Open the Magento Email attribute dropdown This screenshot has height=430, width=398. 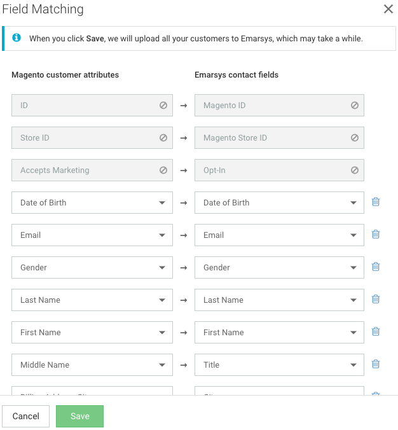[x=92, y=235]
